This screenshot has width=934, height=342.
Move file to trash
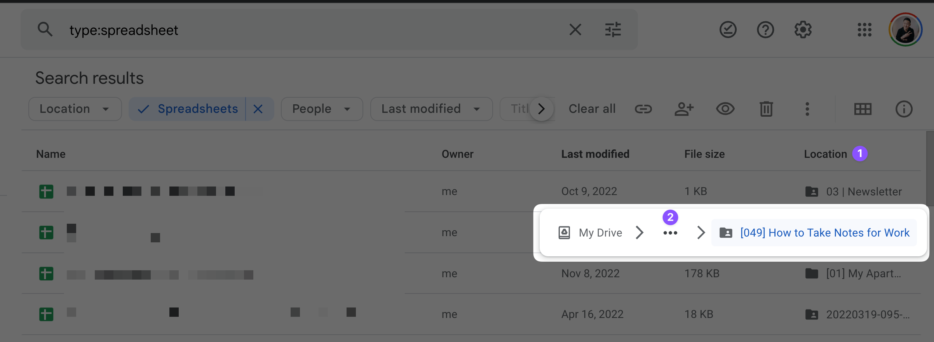tap(766, 109)
